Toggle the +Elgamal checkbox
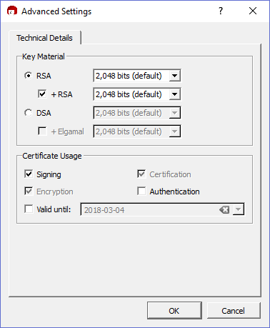 pos(42,131)
